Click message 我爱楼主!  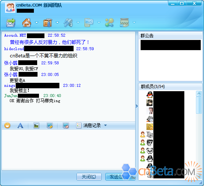(20, 90)
